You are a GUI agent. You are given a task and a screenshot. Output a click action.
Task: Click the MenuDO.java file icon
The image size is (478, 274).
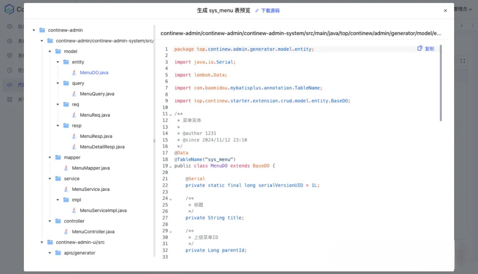point(74,72)
